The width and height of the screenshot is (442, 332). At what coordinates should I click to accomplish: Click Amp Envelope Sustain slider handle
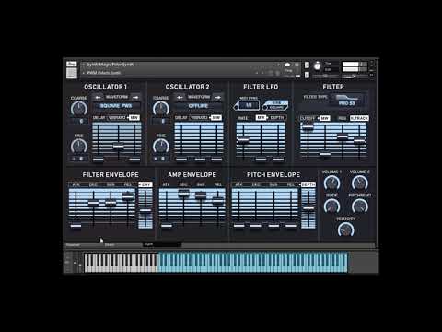pos(201,195)
